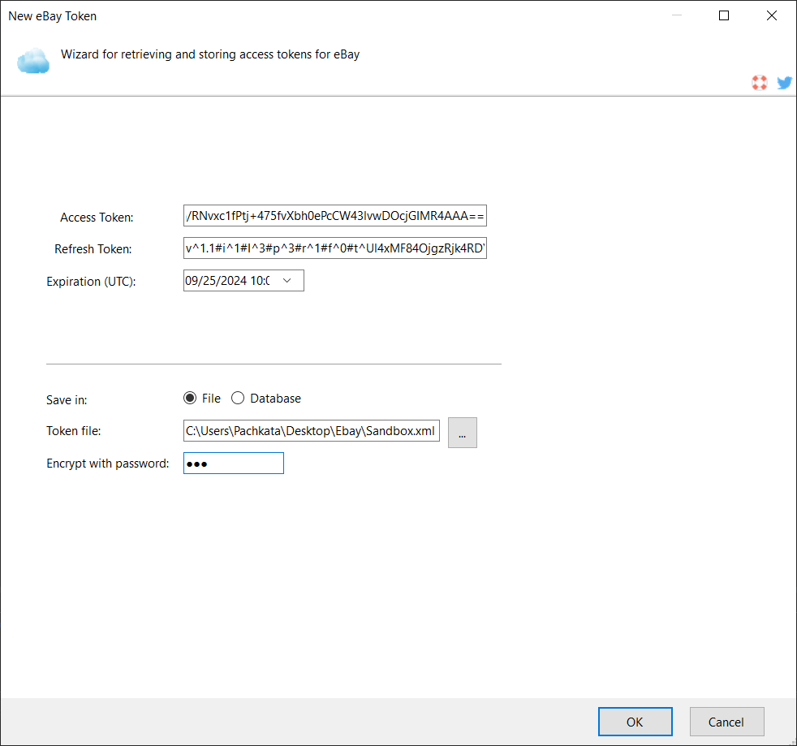This screenshot has height=746, width=797.
Task: Click the Twitter bird icon
Action: pyautogui.click(x=784, y=82)
